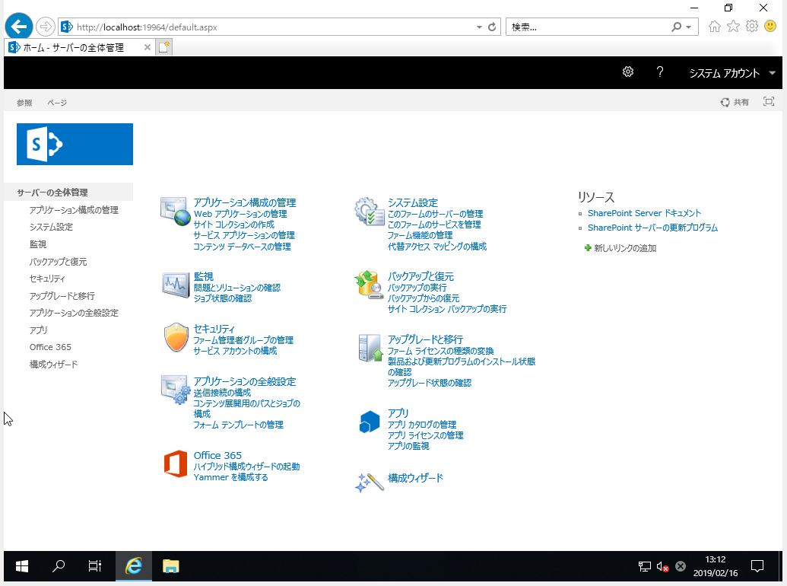Open the ページ ribbon tab
This screenshot has height=586, width=787.
tap(57, 103)
